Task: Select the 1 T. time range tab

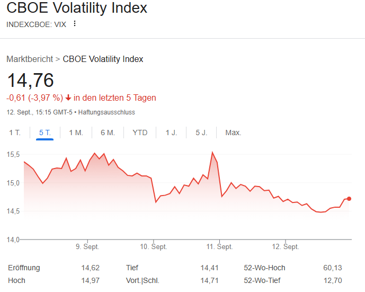Action: click(x=14, y=132)
